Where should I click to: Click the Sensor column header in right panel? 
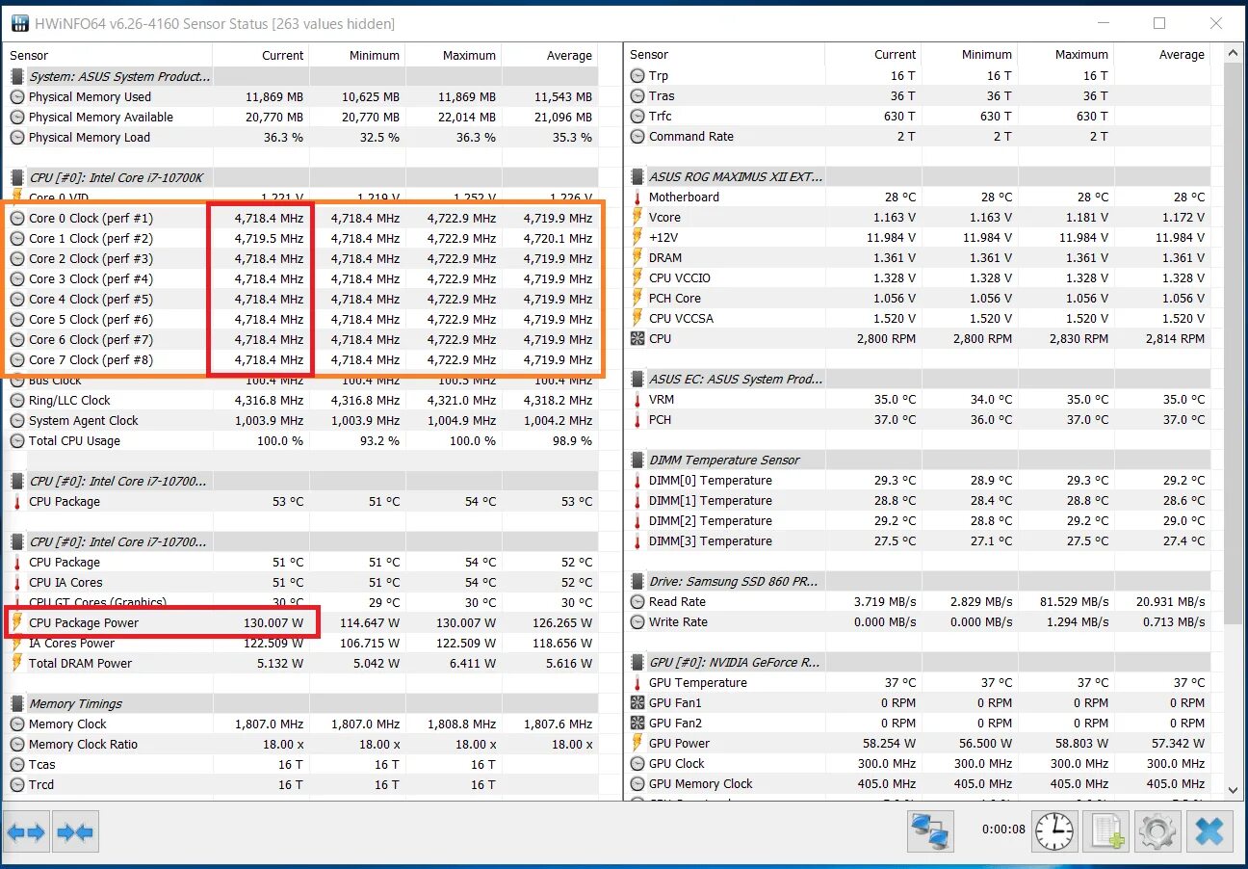[724, 55]
